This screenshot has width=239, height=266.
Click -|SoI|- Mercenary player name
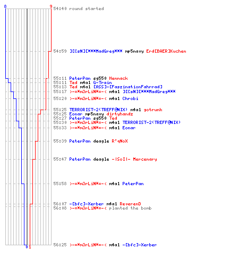pyautogui.click(x=134, y=159)
